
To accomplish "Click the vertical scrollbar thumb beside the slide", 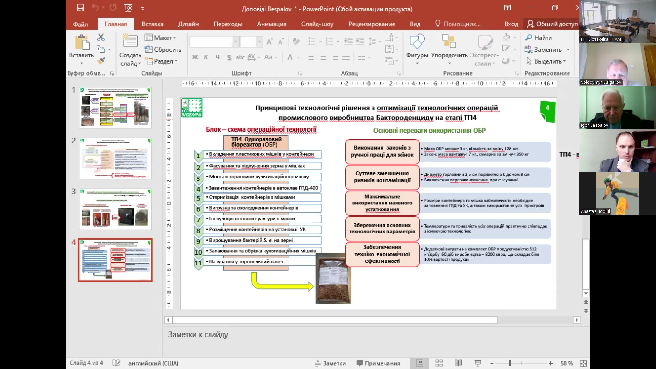I will [x=586, y=264].
